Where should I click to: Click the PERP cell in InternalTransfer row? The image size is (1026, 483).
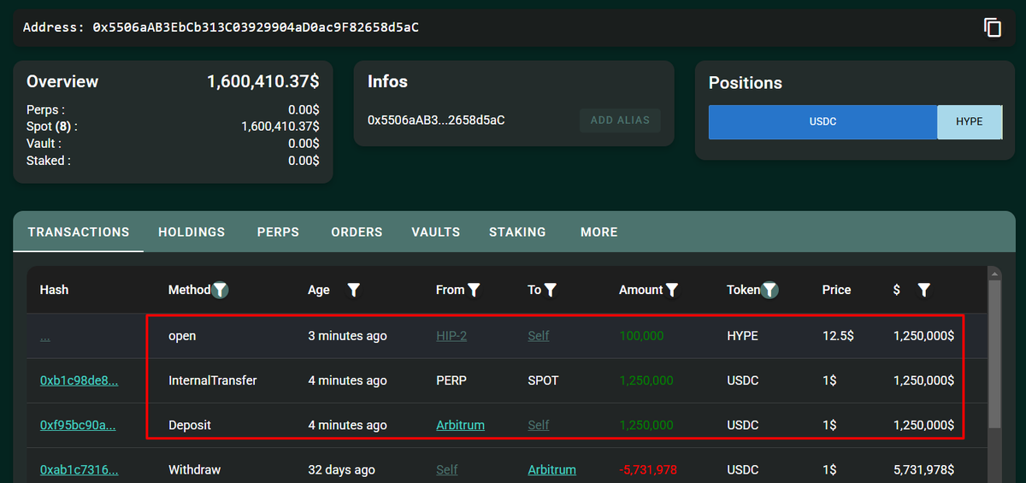(451, 380)
